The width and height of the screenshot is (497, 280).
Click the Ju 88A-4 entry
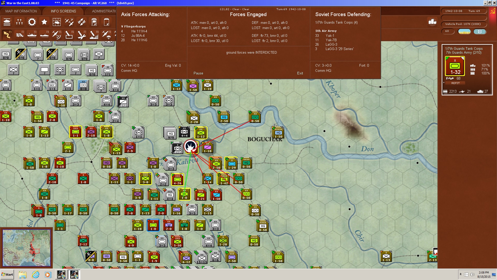click(138, 36)
